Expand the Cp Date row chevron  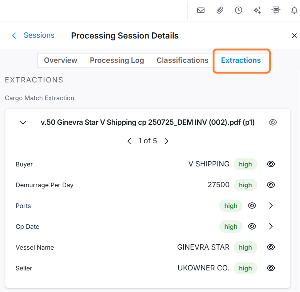271,227
